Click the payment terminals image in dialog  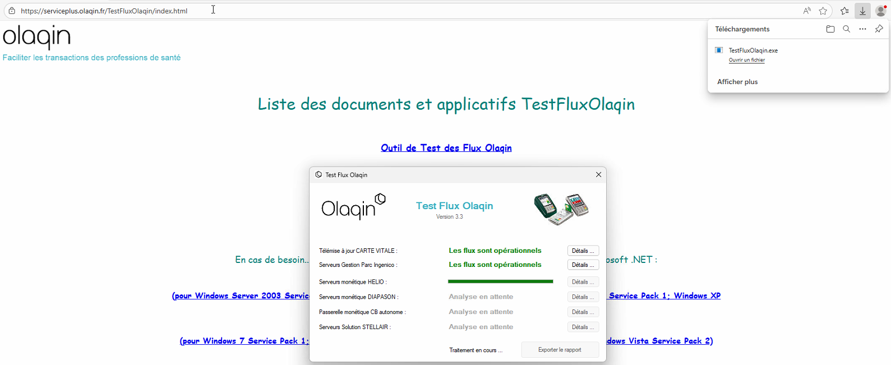pos(561,209)
